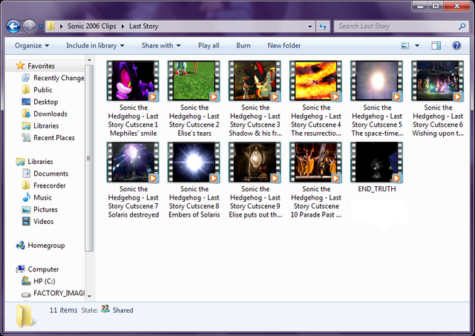Click the Shared state icon in details pane
This screenshot has height=336, width=475.
105,309
